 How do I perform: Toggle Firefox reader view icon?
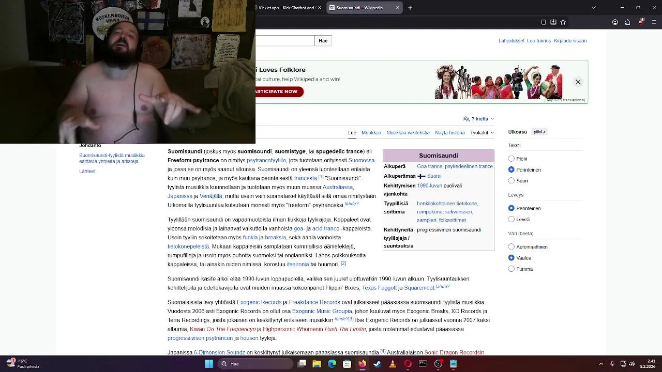pos(544,22)
